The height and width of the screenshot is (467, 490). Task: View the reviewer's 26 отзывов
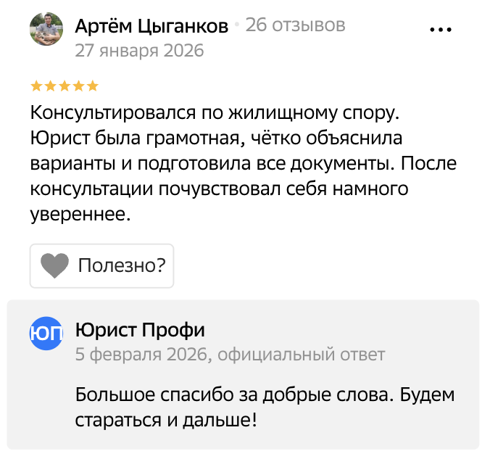[x=295, y=26]
